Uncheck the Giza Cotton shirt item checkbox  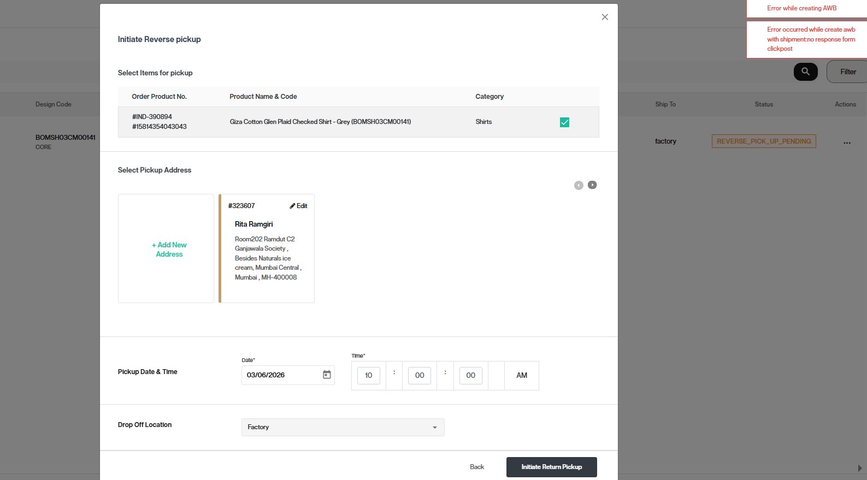564,122
